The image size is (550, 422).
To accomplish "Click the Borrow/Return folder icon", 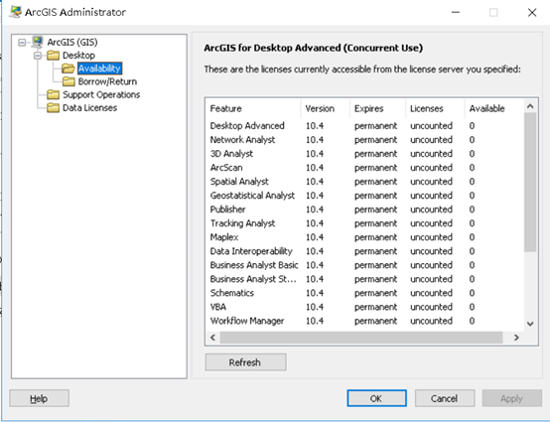I will tap(69, 81).
